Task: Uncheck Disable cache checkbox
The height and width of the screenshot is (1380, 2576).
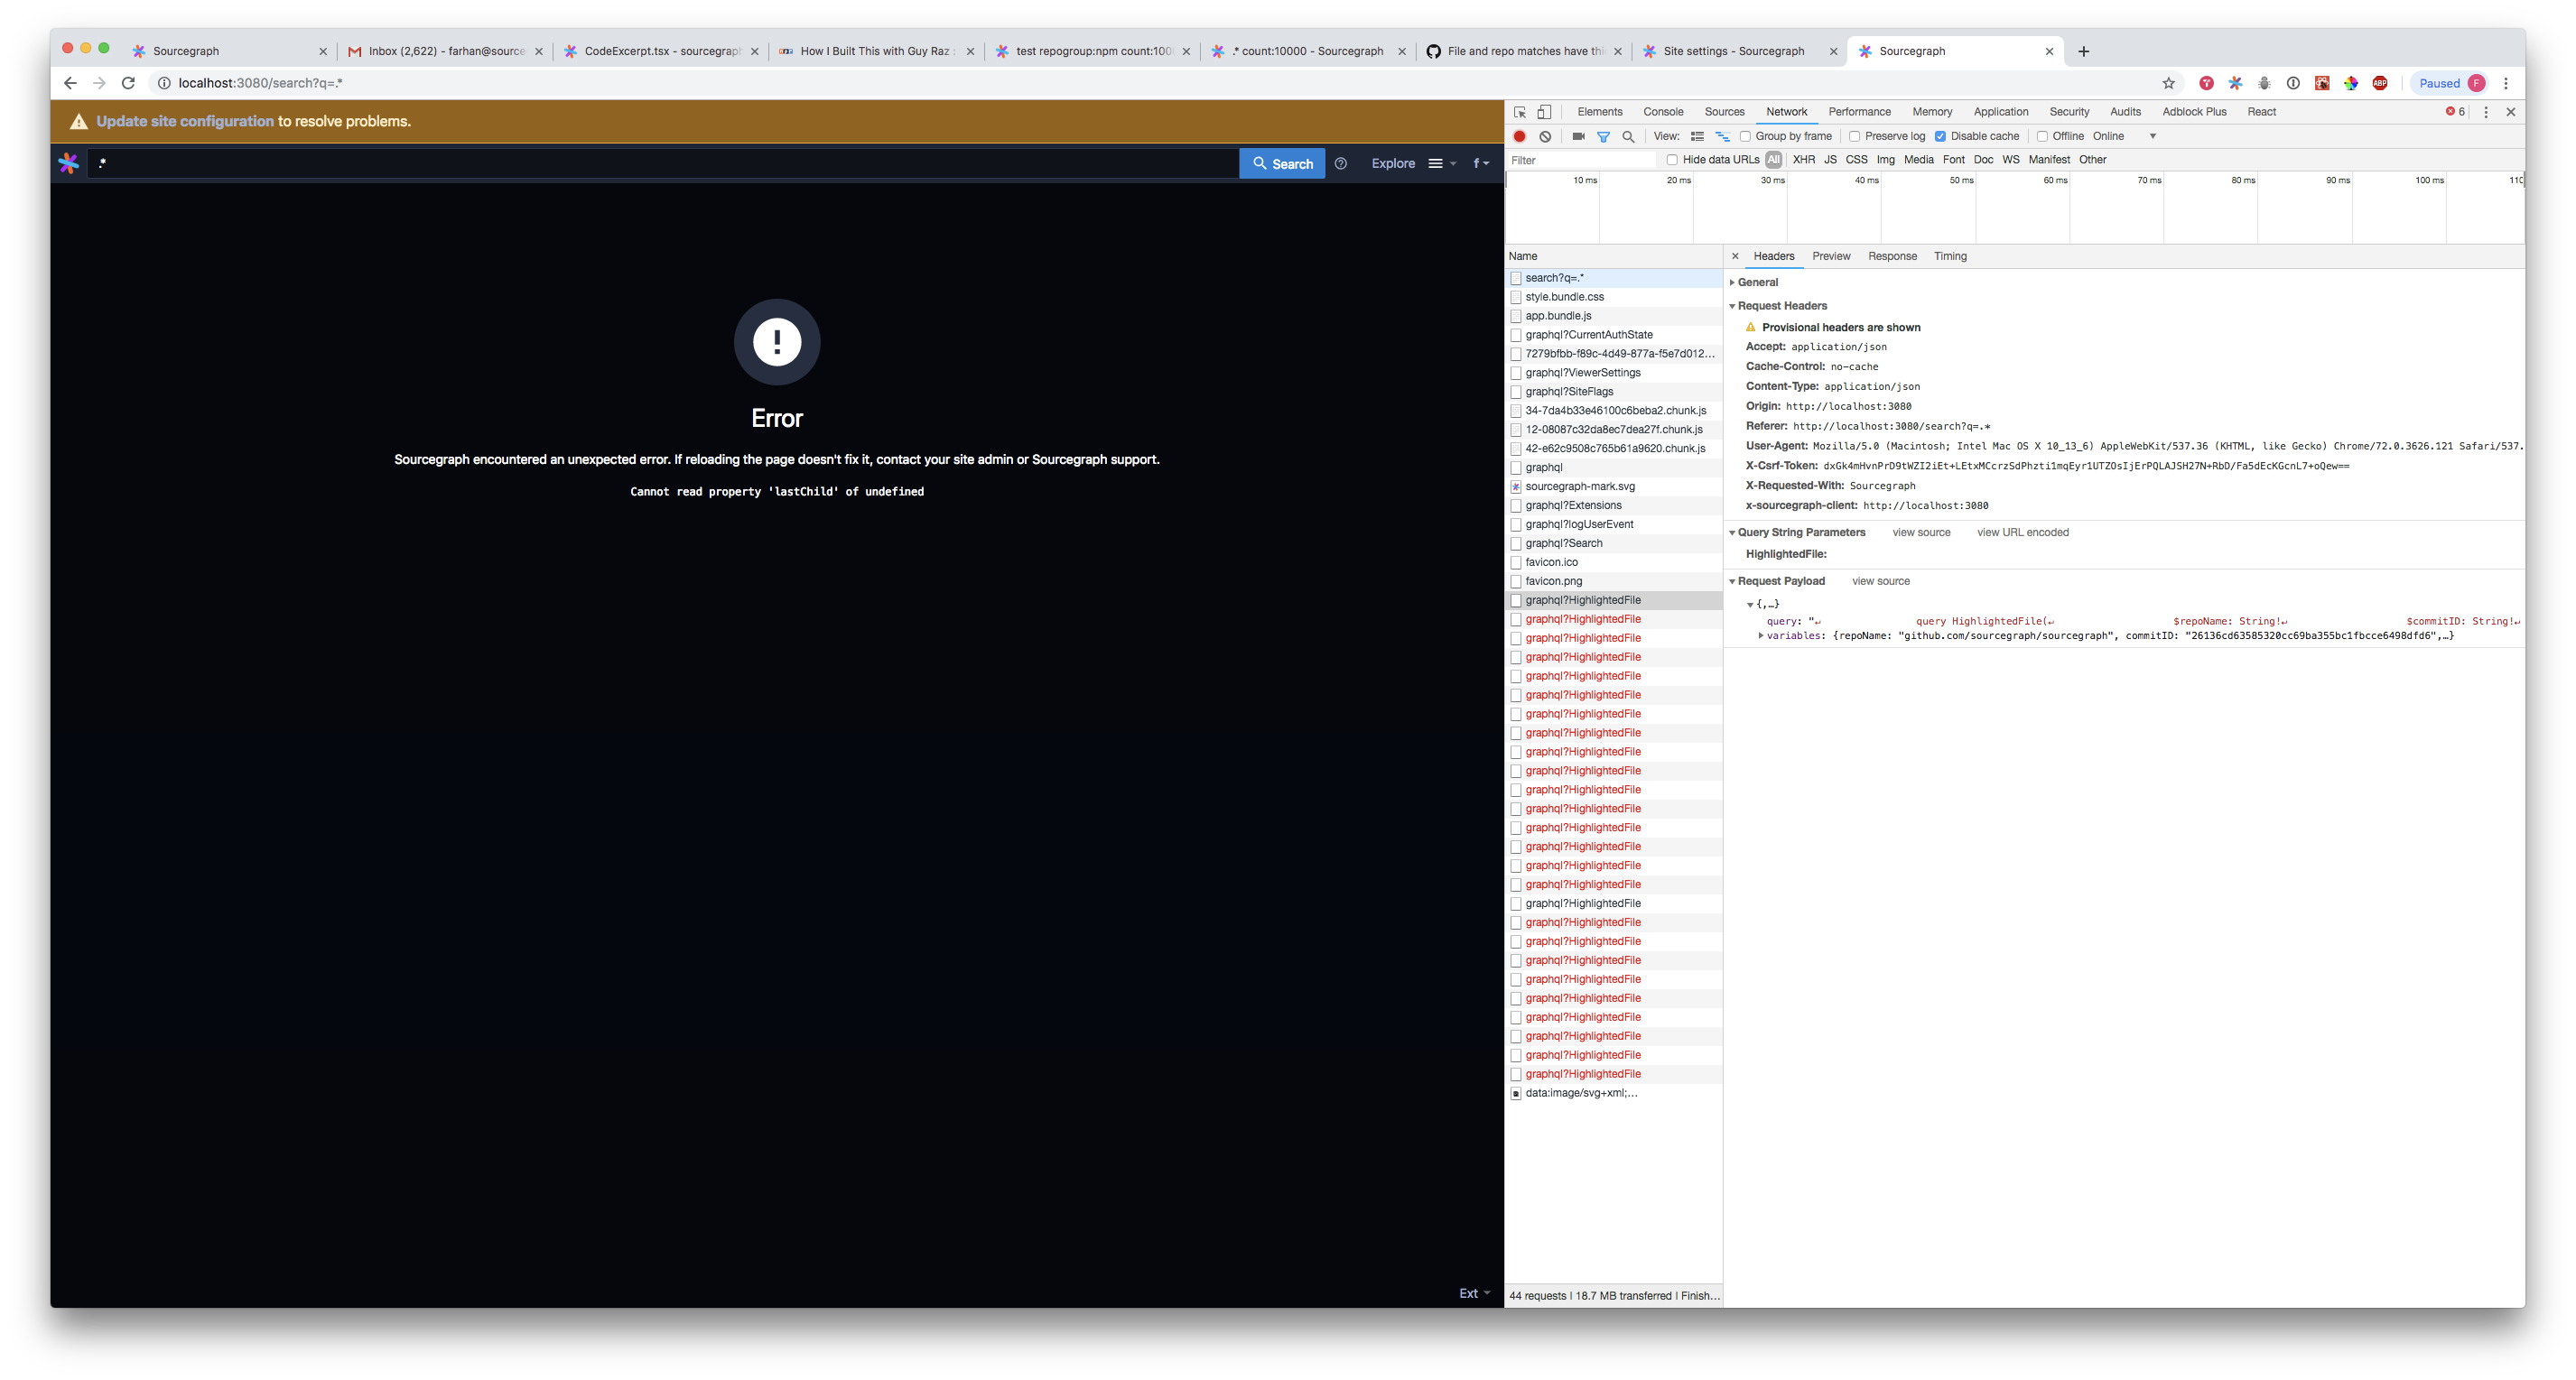Action: pyautogui.click(x=1940, y=136)
